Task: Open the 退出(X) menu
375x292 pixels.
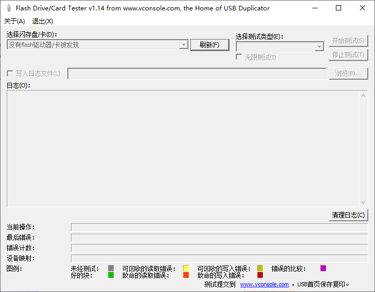Action: (43, 21)
